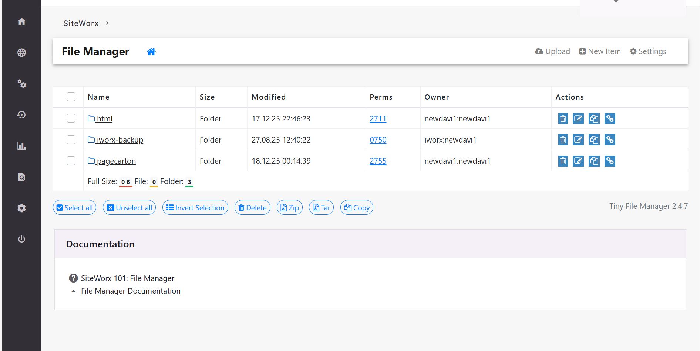Click the rename icon for iworx-backup folder

(578, 140)
